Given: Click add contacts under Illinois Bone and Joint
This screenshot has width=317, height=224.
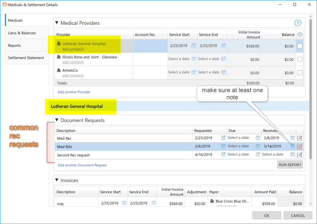Looking at the screenshot, I should tap(73, 62).
